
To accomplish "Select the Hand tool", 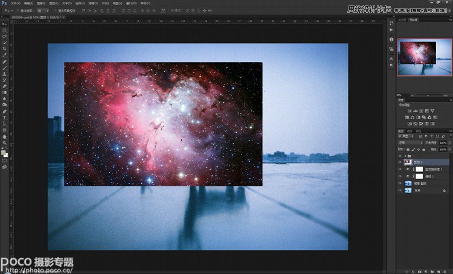I will point(4,136).
